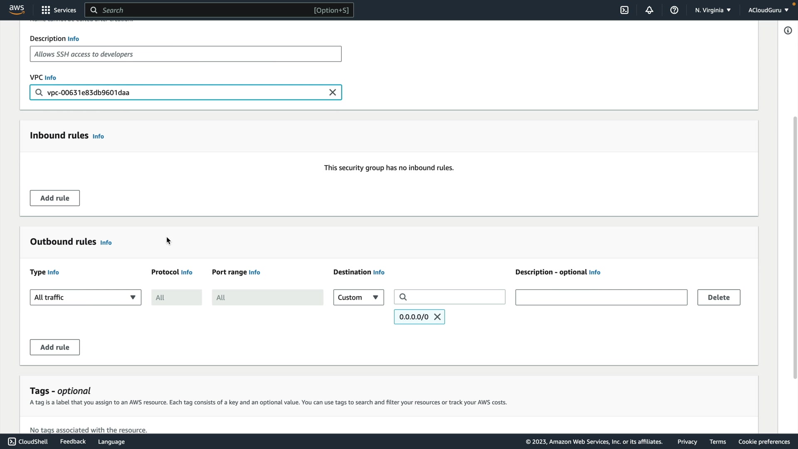Open the info side panel icon
798x449 pixels.
pyautogui.click(x=788, y=30)
